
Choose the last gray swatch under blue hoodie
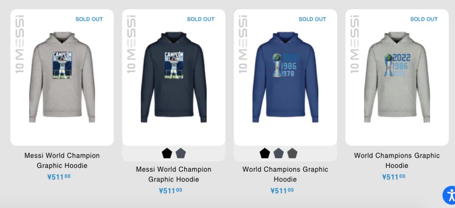coord(292,154)
